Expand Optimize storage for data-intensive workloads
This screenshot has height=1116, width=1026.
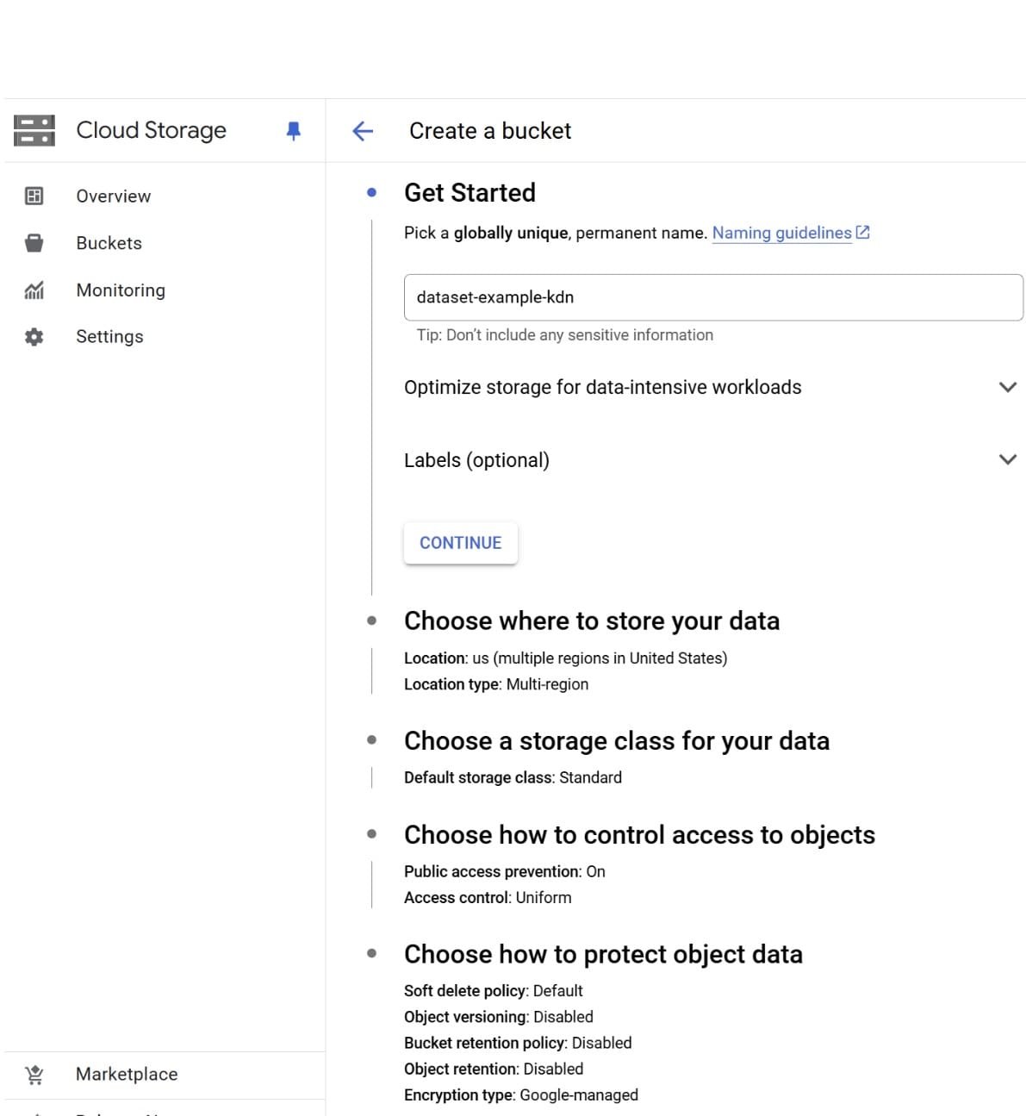click(1007, 387)
